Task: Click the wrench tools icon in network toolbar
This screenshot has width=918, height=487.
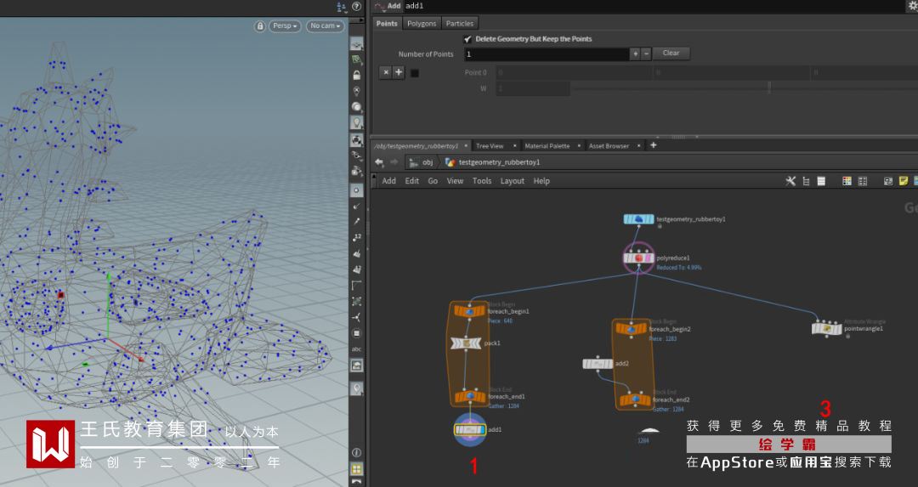Action: pos(790,181)
